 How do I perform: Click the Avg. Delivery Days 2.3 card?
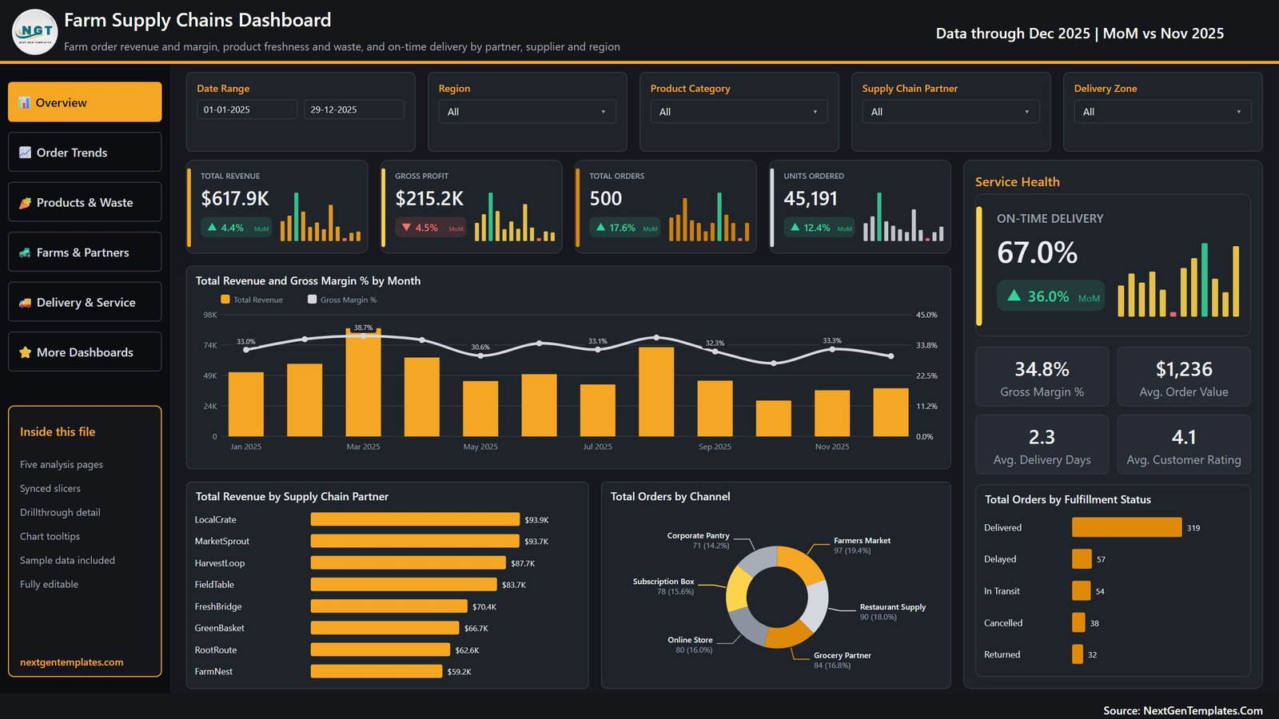(1042, 445)
